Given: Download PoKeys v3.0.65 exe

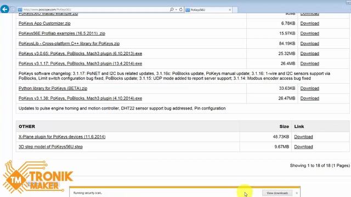Looking at the screenshot, I should pos(309,54).
